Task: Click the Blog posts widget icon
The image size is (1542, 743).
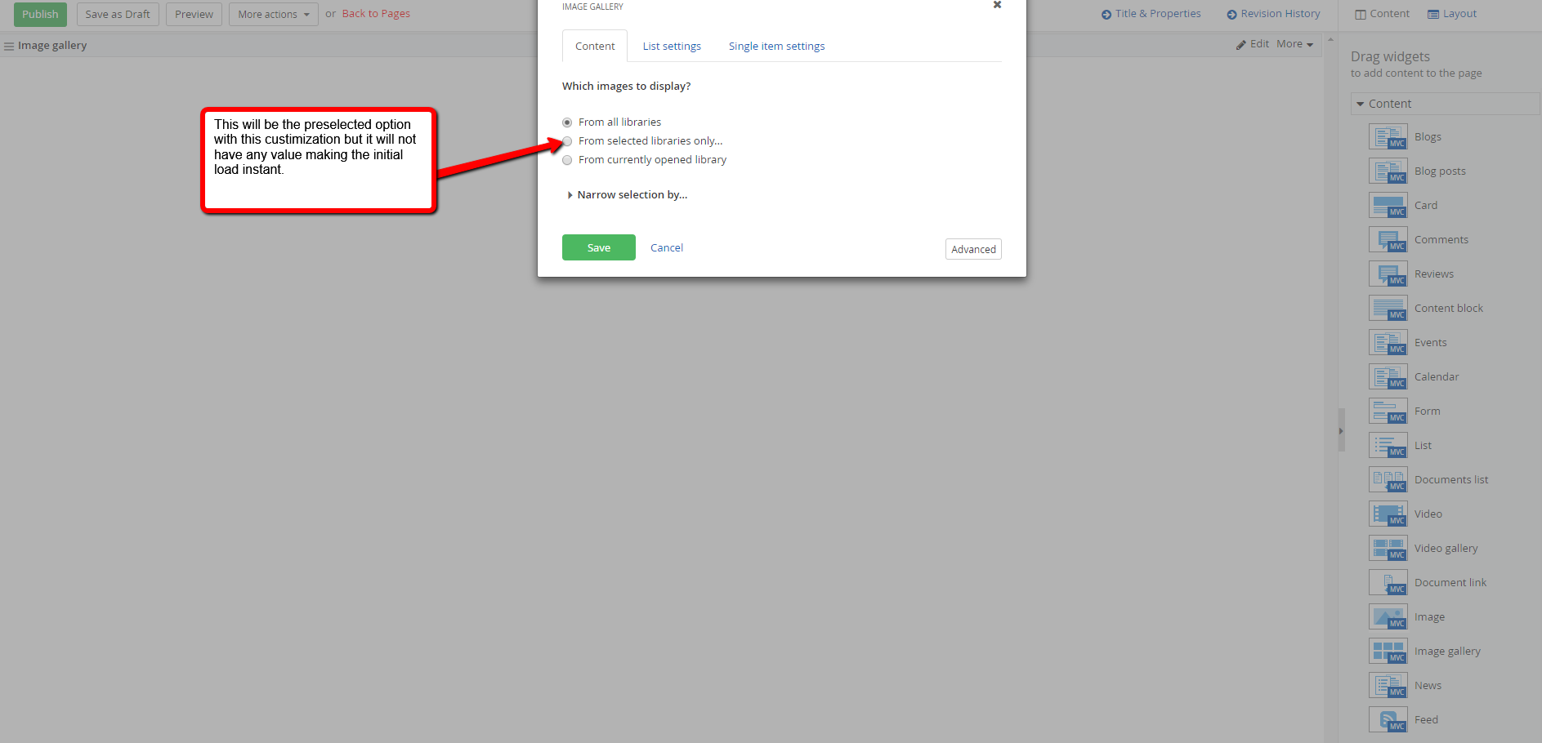Action: tap(1388, 171)
